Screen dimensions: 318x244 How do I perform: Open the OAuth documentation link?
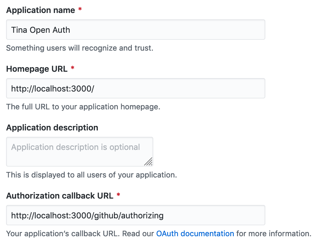[195, 234]
